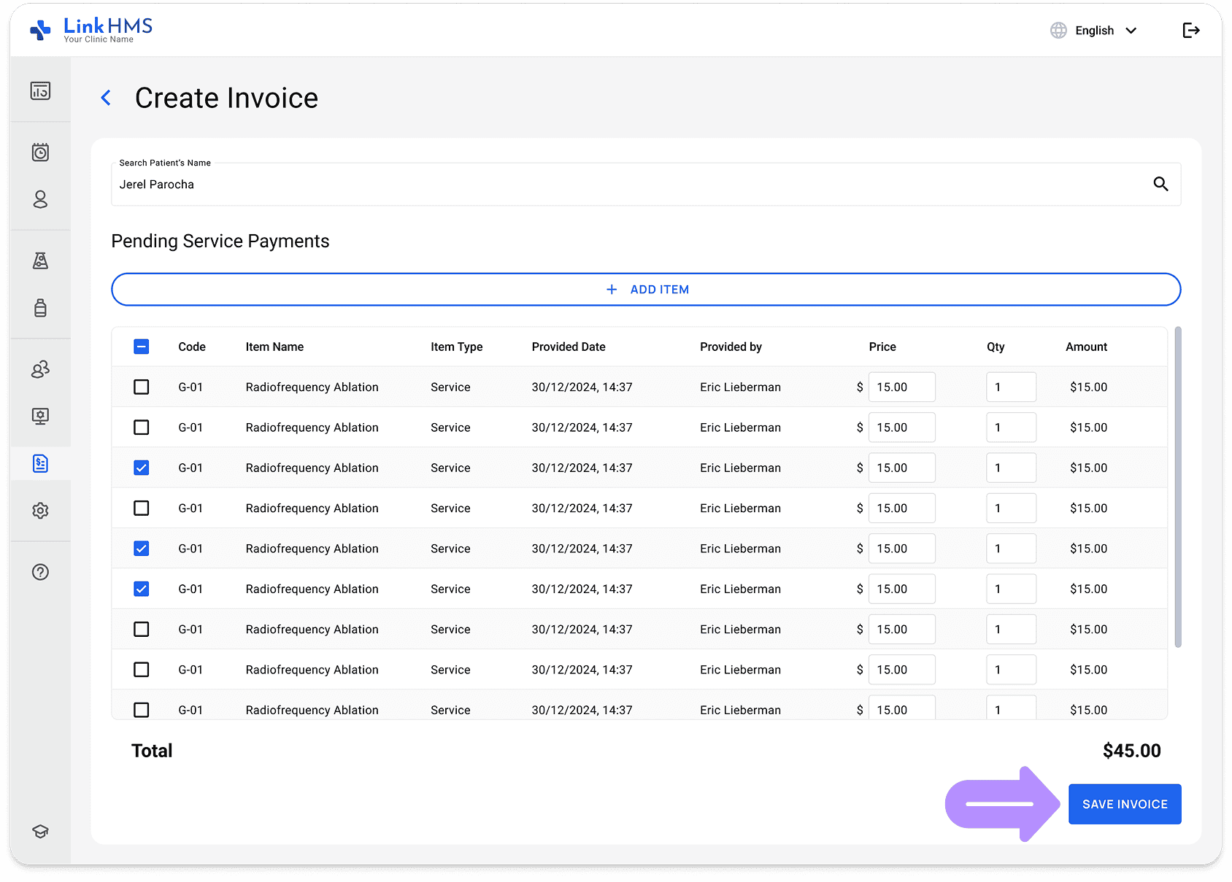Image resolution: width=1232 pixels, height=882 pixels.
Task: Click the search magnifier in patient field
Action: pos(1160,184)
